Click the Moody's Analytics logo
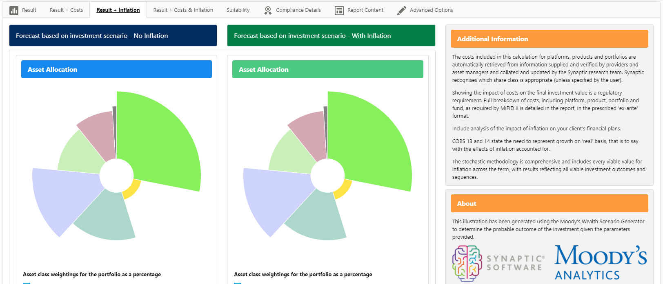Viewport: 663px width, 284px height. pyautogui.click(x=601, y=262)
